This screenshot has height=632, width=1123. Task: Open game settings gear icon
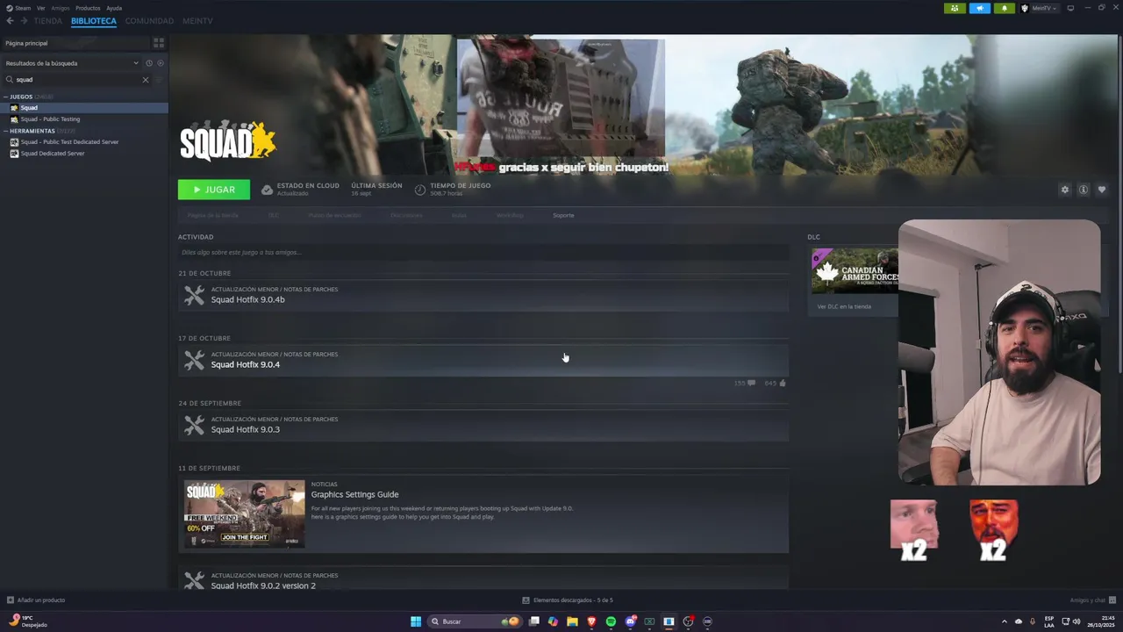click(x=1065, y=190)
